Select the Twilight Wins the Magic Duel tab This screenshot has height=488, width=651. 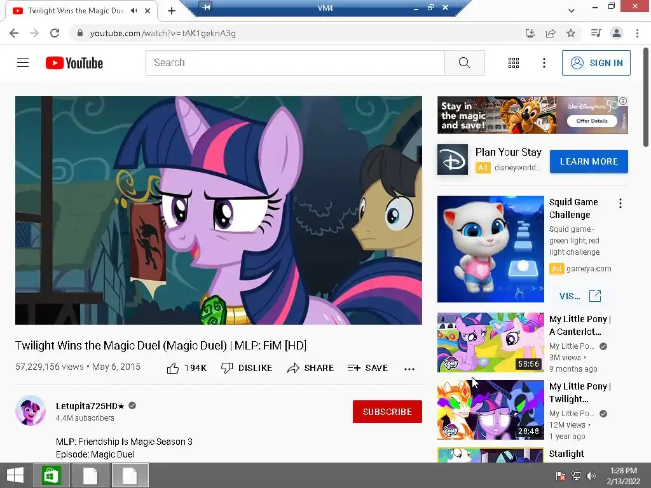(81, 11)
